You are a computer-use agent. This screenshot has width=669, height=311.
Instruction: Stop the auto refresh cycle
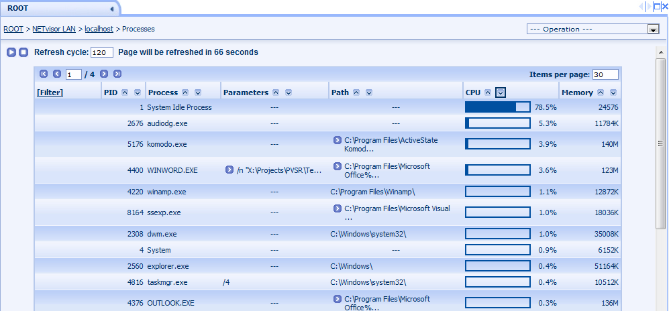(x=23, y=52)
